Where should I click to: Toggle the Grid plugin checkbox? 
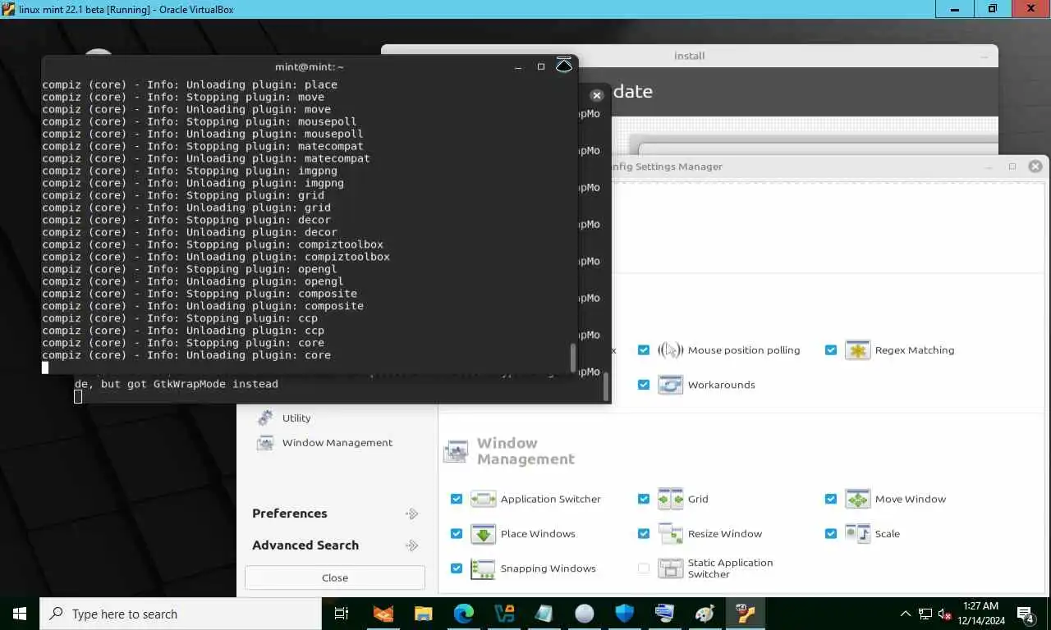point(644,499)
